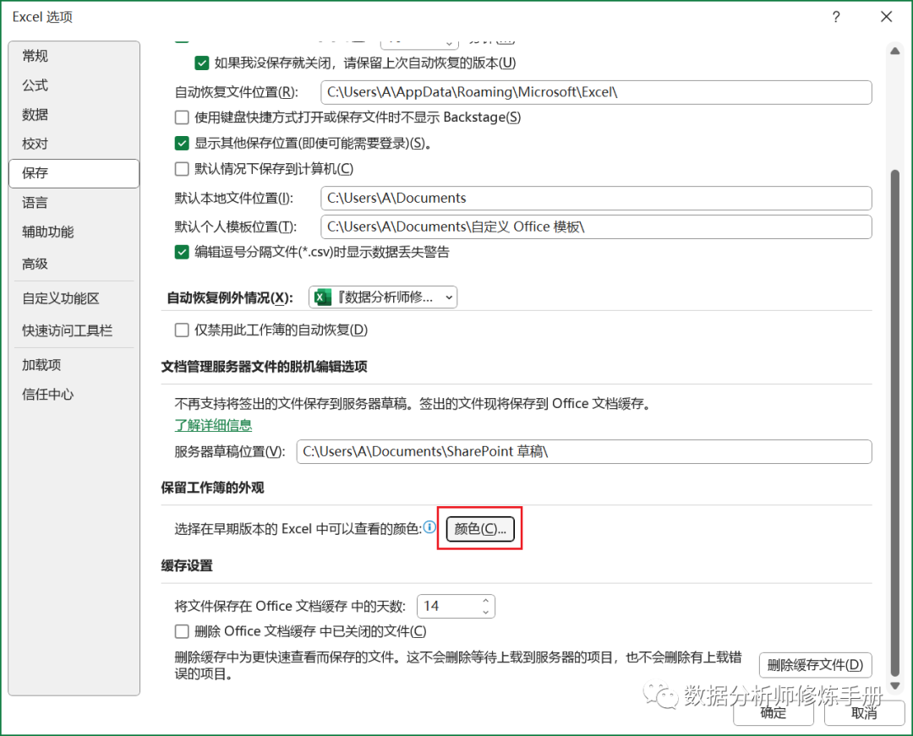The image size is (913, 736).
Task: Click the 自动恢复文件位置 path field
Action: (x=596, y=92)
